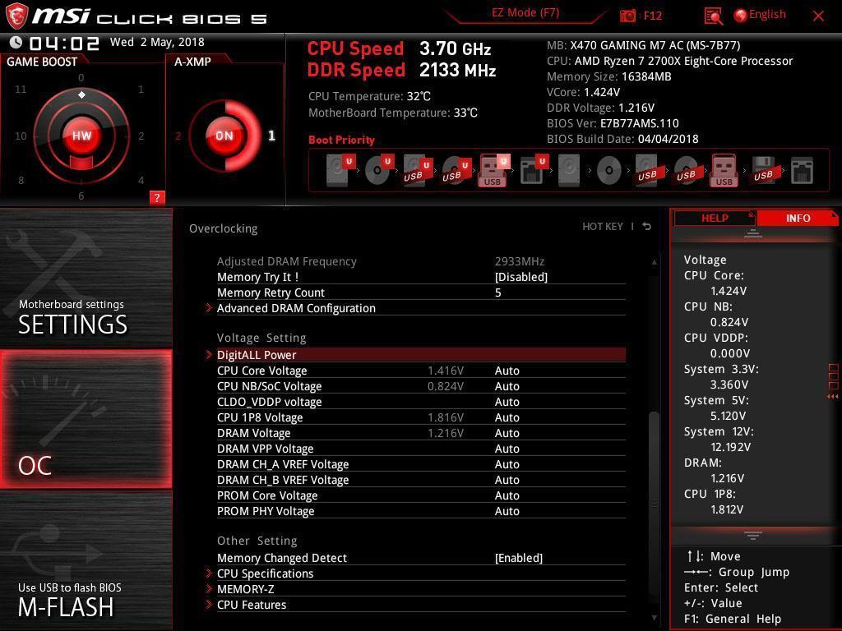Open DRAM Voltage Auto dropdown
Screen dimensions: 842x631
coord(507,433)
